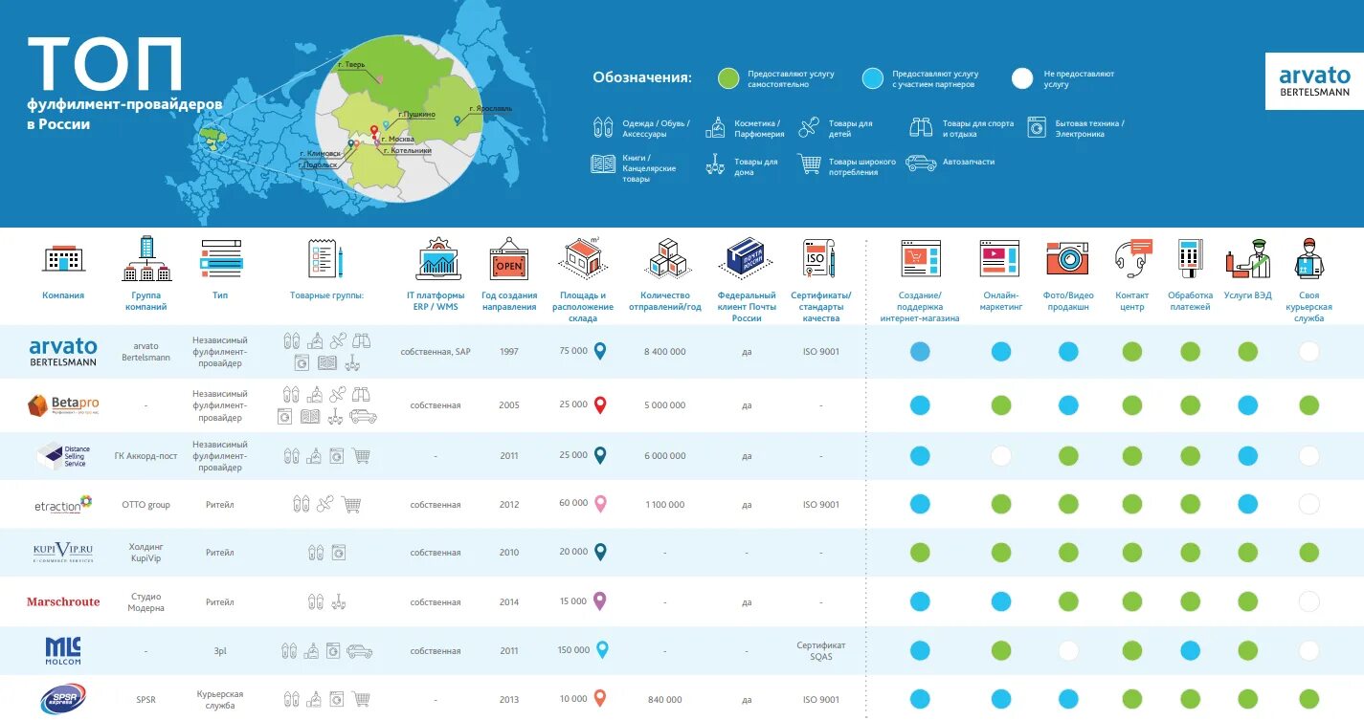Screen dimensions: 1364x720
Task: Select the Фото/Видео продакшн camera icon
Action: [1068, 258]
